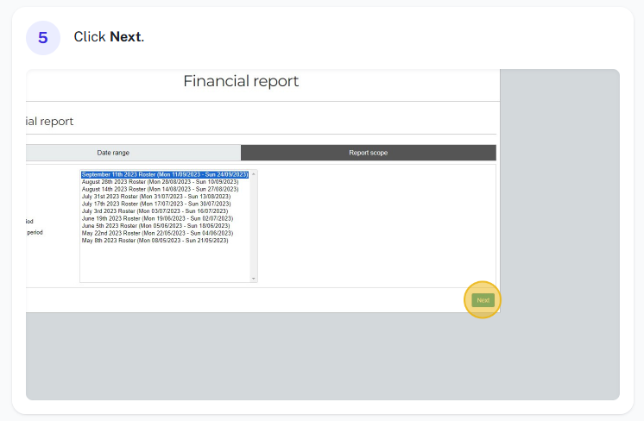The width and height of the screenshot is (644, 421).
Task: Click roster list scrollbar down arrow
Action: 254,279
